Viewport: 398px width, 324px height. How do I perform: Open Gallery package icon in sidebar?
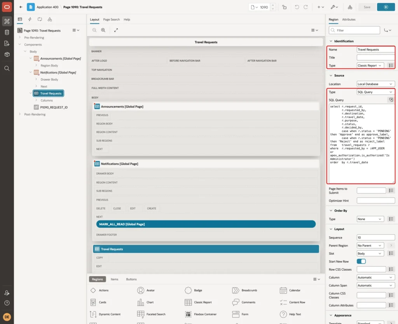7,55
